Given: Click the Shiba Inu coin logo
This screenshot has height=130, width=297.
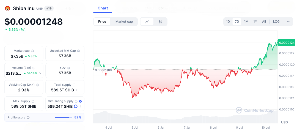Looking at the screenshot, I should (7, 9).
